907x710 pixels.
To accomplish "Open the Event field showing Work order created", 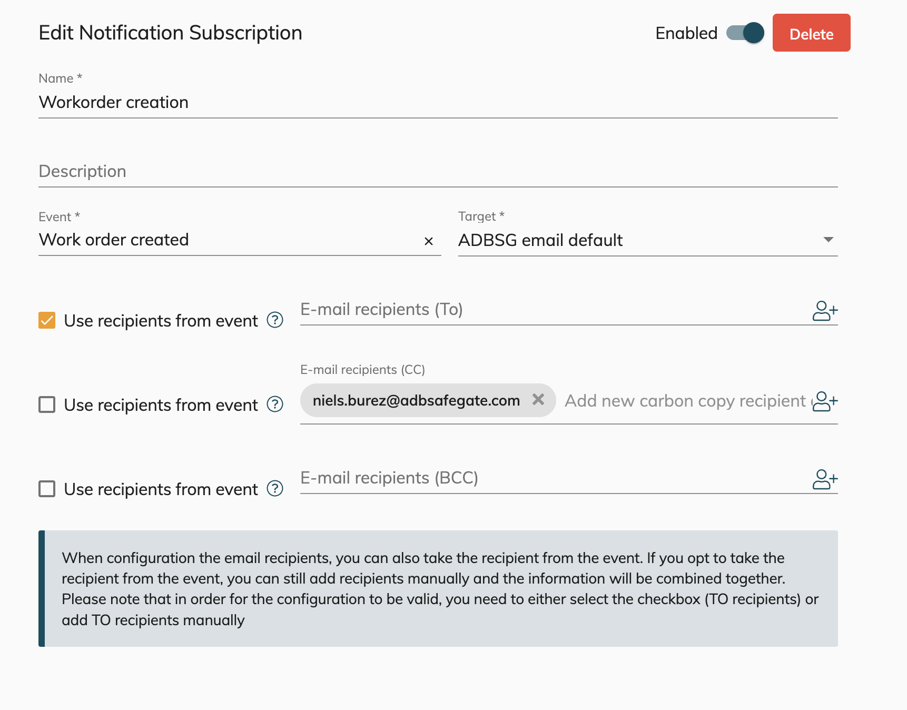I will coord(226,240).
